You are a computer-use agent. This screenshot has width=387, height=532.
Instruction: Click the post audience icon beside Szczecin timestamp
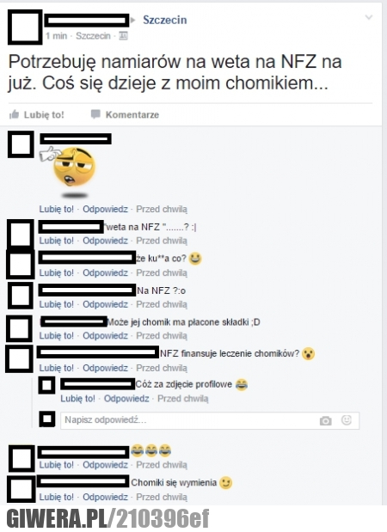pos(123,35)
